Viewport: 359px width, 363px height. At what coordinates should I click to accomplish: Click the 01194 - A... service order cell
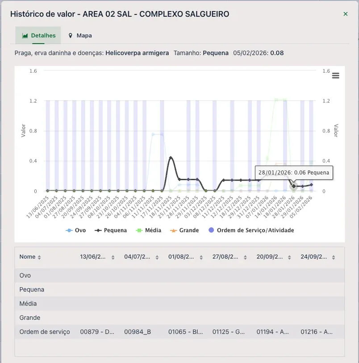coord(272,332)
